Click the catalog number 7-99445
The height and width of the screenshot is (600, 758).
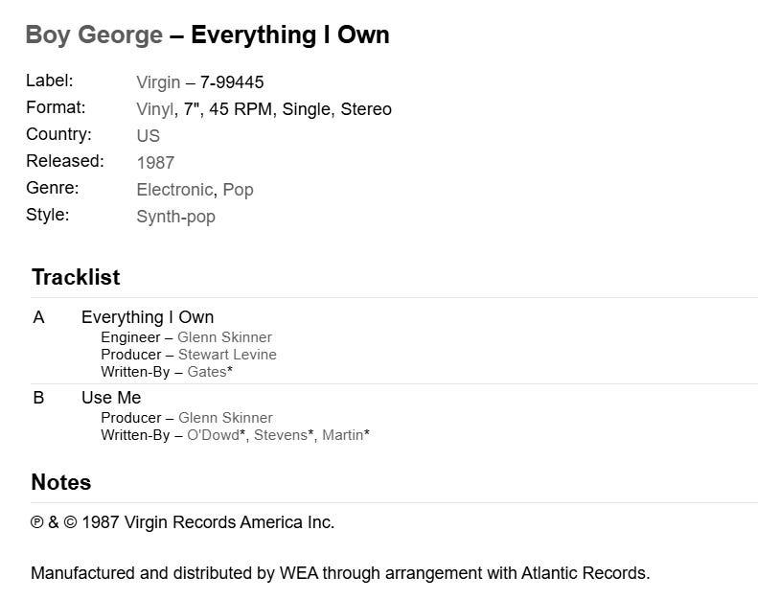232,82
